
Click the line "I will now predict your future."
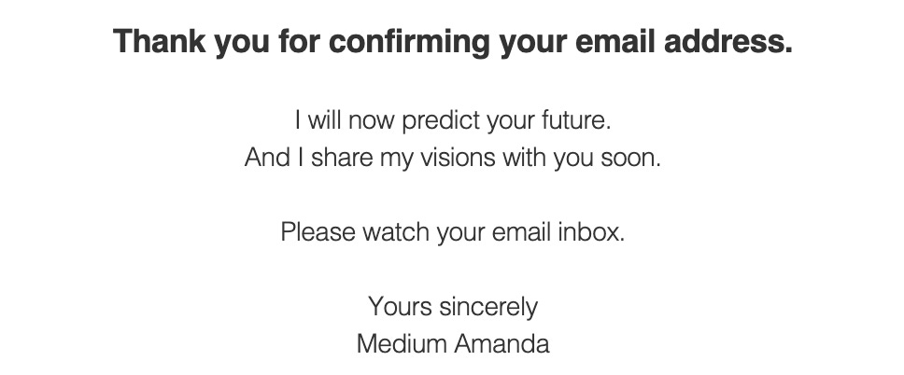pyautogui.click(x=453, y=121)
